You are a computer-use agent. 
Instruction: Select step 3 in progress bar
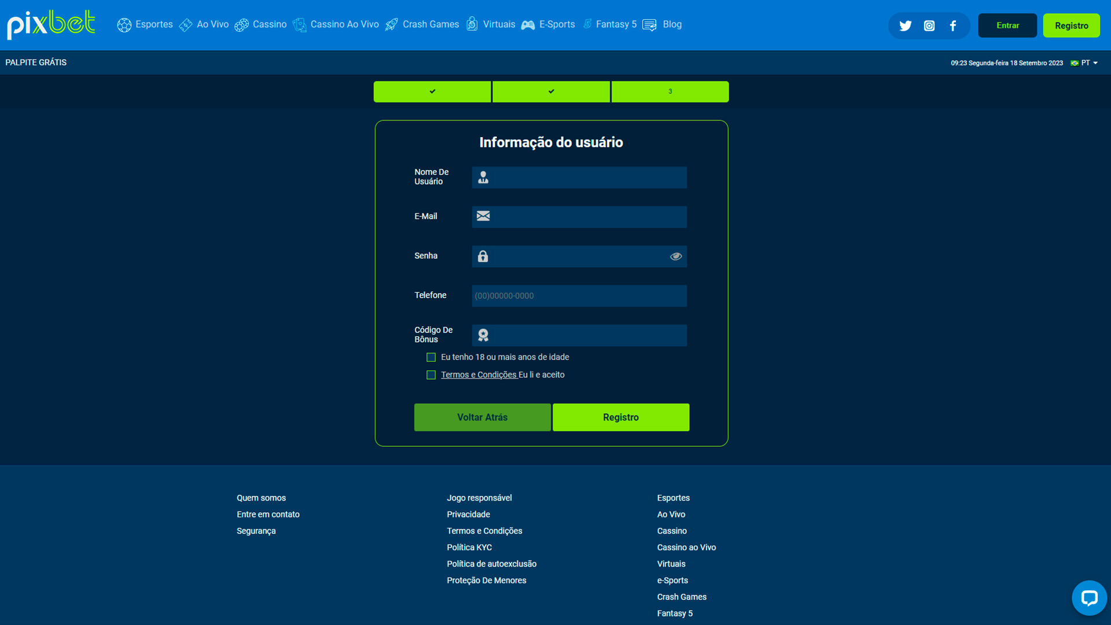pyautogui.click(x=670, y=91)
